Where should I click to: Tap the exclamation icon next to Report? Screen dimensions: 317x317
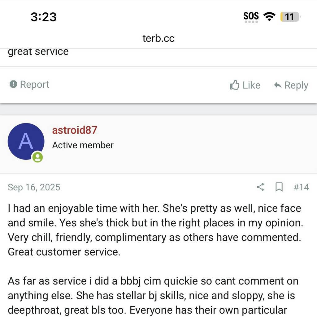[13, 84]
